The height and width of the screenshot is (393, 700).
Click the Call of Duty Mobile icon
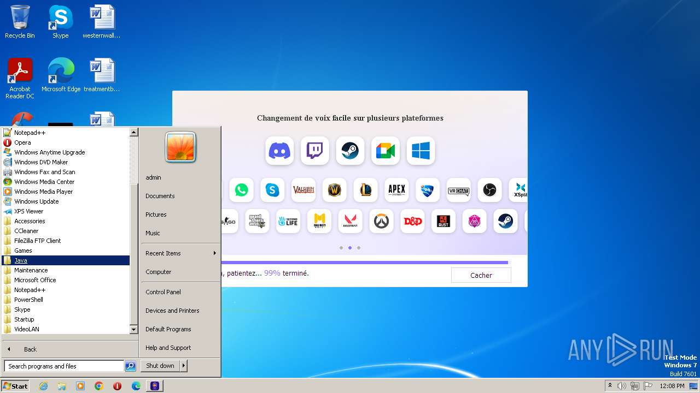(319, 221)
